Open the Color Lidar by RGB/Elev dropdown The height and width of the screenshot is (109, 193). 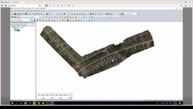pos(21,20)
